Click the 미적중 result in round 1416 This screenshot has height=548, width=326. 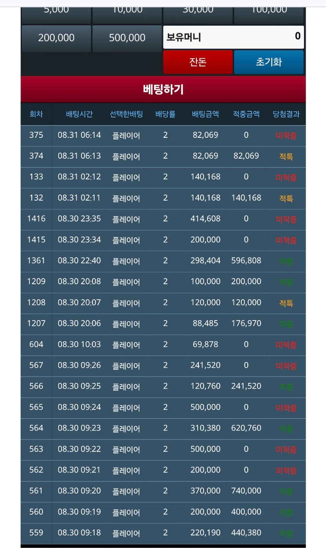(286, 219)
